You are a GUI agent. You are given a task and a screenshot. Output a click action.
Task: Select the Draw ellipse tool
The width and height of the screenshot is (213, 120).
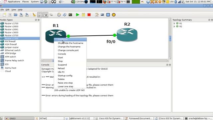point(114,15)
